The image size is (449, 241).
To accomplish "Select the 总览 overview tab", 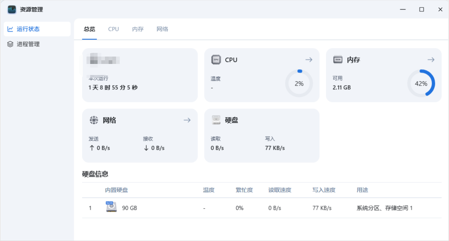I will pos(89,29).
